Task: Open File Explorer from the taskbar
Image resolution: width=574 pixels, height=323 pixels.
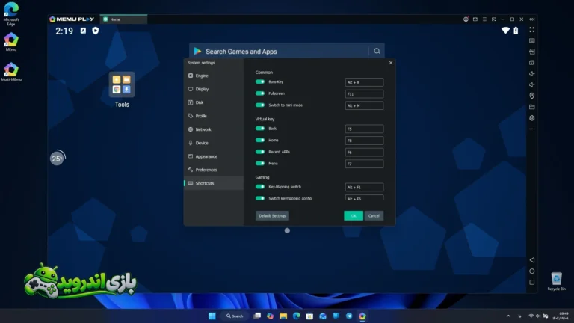Action: tap(283, 316)
